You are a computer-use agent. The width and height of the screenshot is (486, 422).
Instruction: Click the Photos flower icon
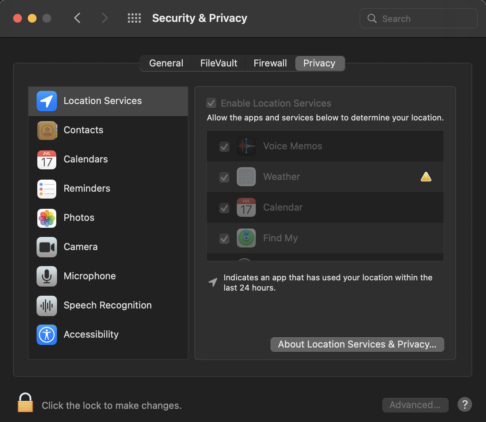[47, 218]
